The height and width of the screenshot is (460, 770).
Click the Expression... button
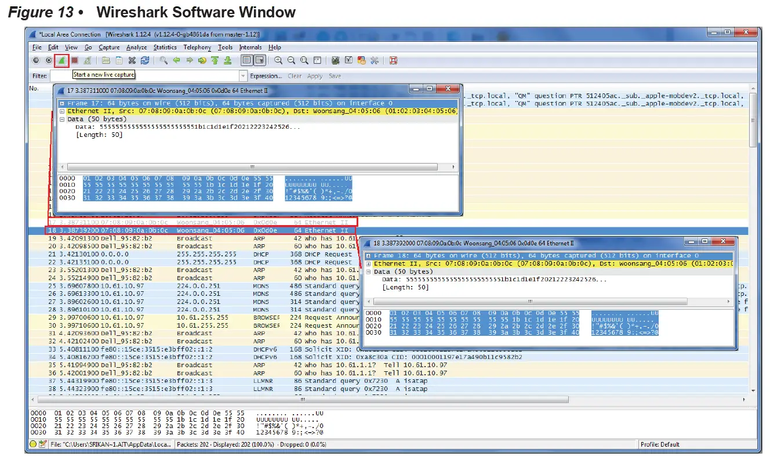coord(266,75)
